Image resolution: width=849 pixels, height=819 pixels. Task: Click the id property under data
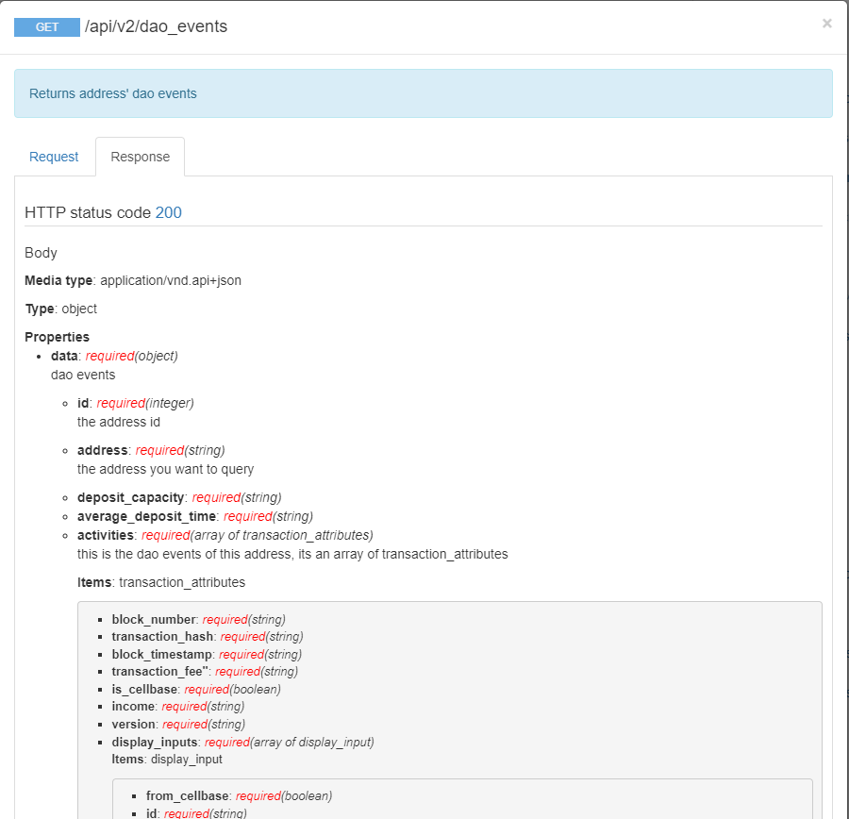pos(82,403)
